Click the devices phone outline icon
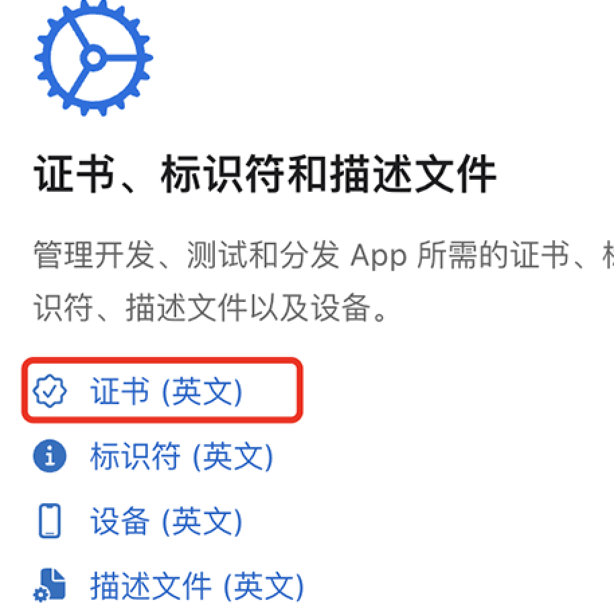614x616 pixels. pyautogui.click(x=50, y=521)
